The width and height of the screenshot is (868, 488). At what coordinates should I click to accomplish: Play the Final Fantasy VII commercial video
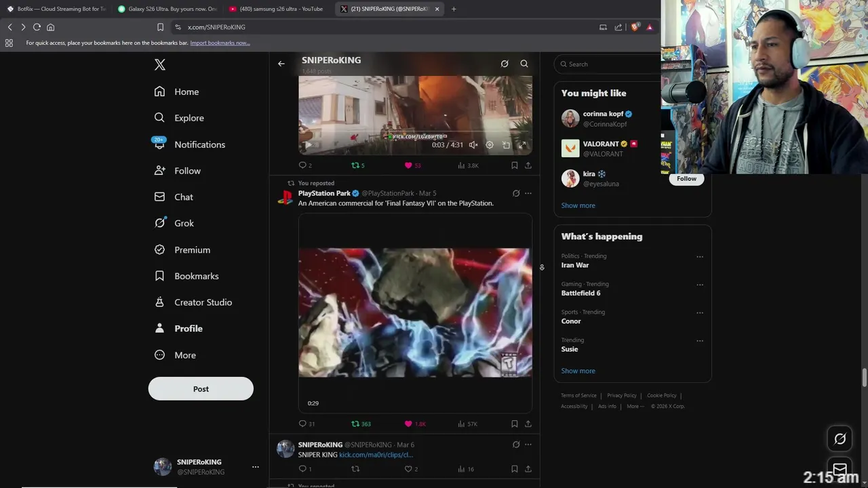415,312
